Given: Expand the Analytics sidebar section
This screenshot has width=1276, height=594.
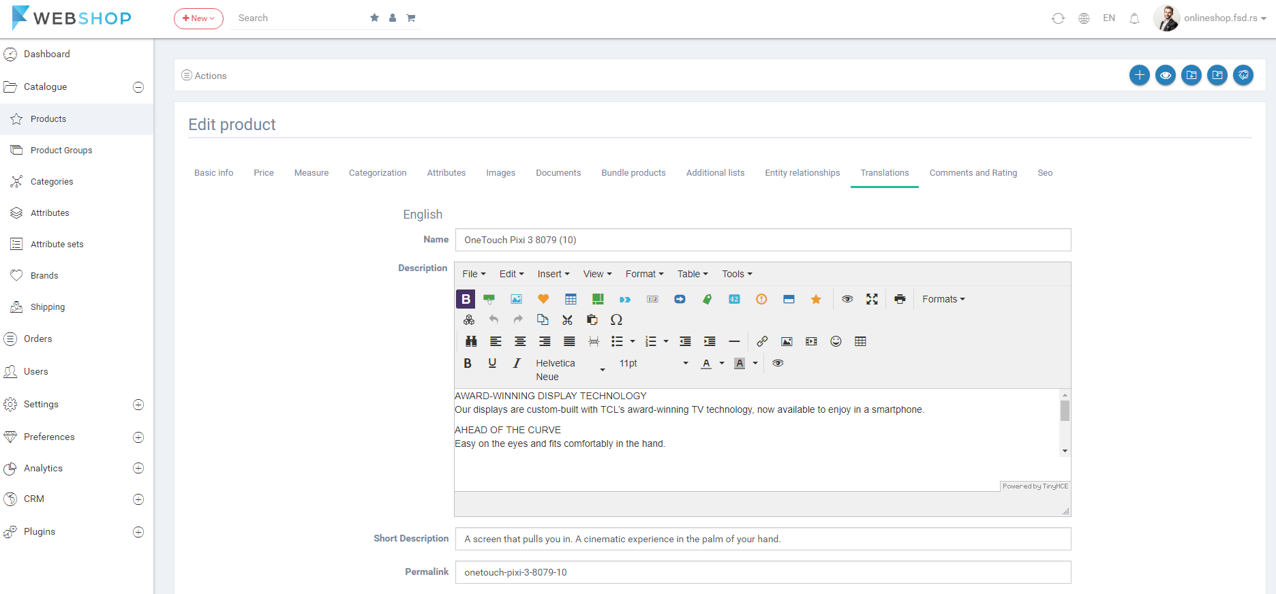Looking at the screenshot, I should pos(138,468).
